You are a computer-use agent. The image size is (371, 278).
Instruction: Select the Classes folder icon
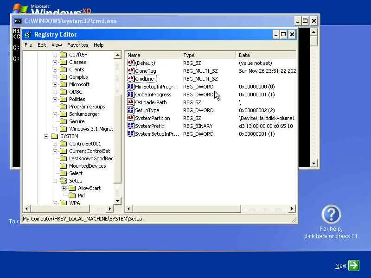(63, 62)
